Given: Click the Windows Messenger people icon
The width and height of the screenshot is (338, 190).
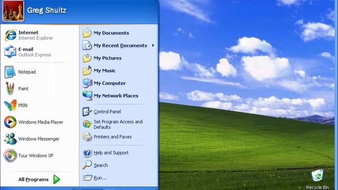Looking at the screenshot, I should 10,139.
